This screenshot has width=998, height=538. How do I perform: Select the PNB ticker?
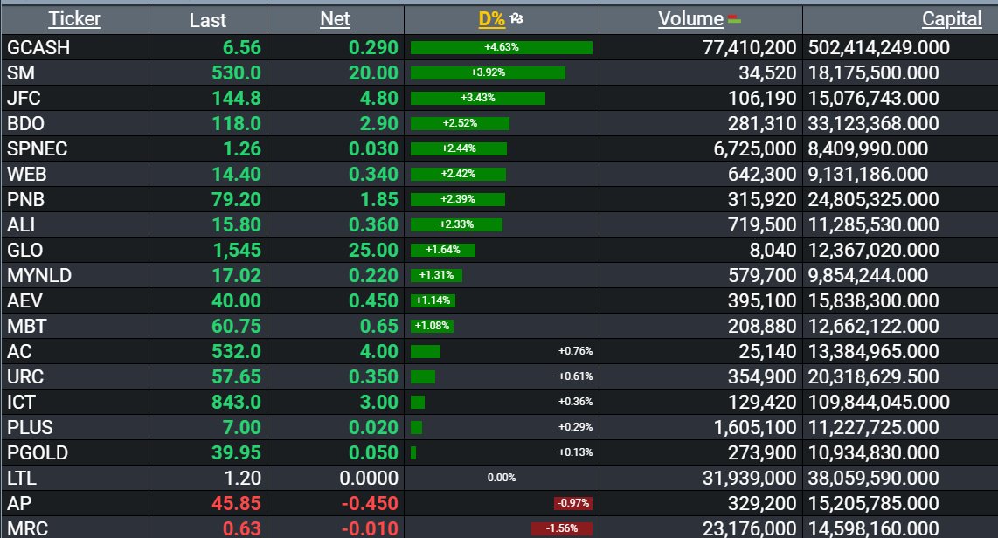click(x=25, y=200)
